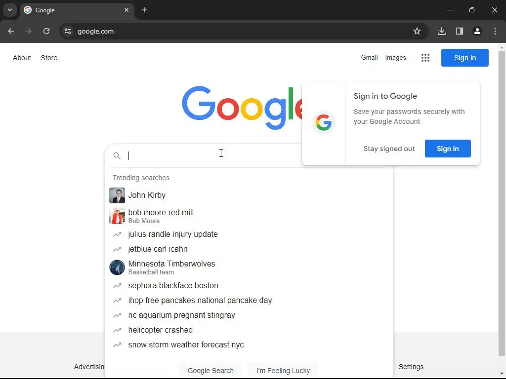
Task: Open the About link
Action: [x=22, y=58]
